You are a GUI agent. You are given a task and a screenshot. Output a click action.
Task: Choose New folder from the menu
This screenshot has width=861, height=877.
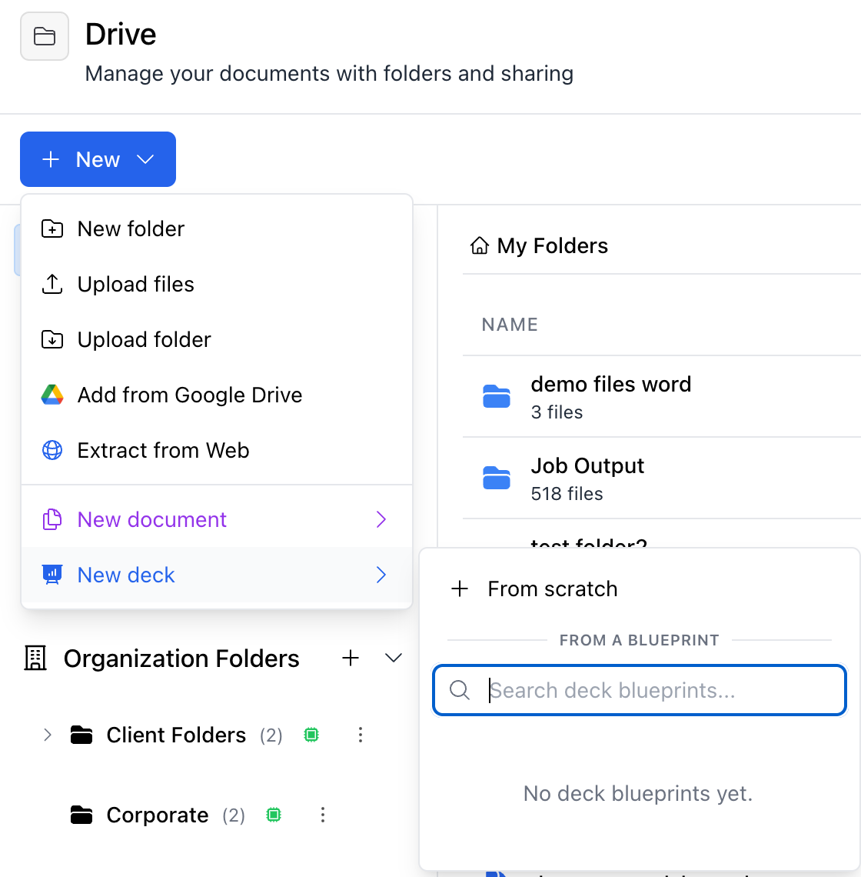pyautogui.click(x=216, y=228)
